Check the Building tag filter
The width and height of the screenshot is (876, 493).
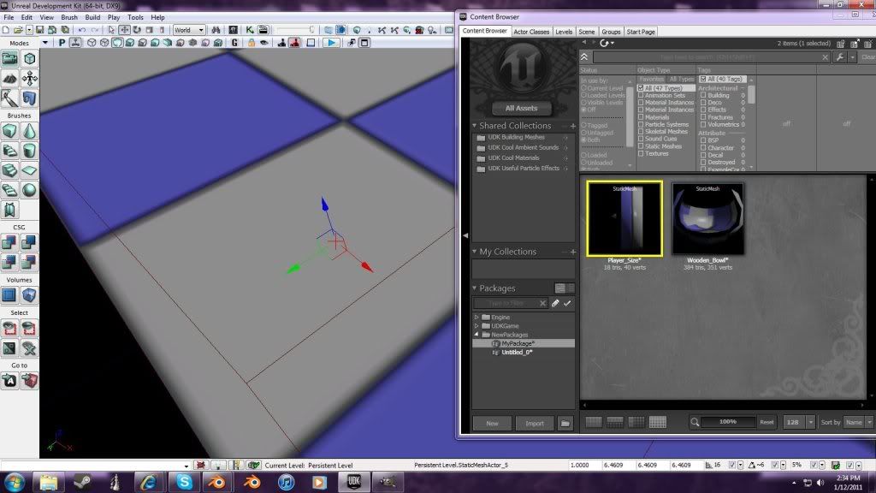point(703,96)
